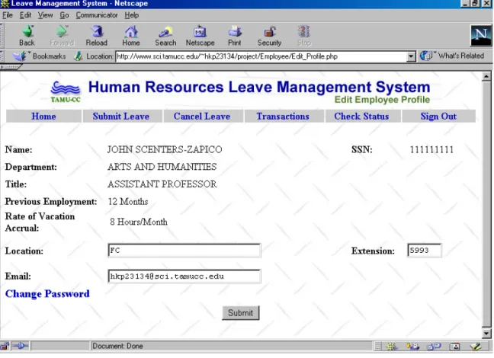Viewport: 494px width, 358px height.
Task: Open the Go menu
Action: point(64,15)
